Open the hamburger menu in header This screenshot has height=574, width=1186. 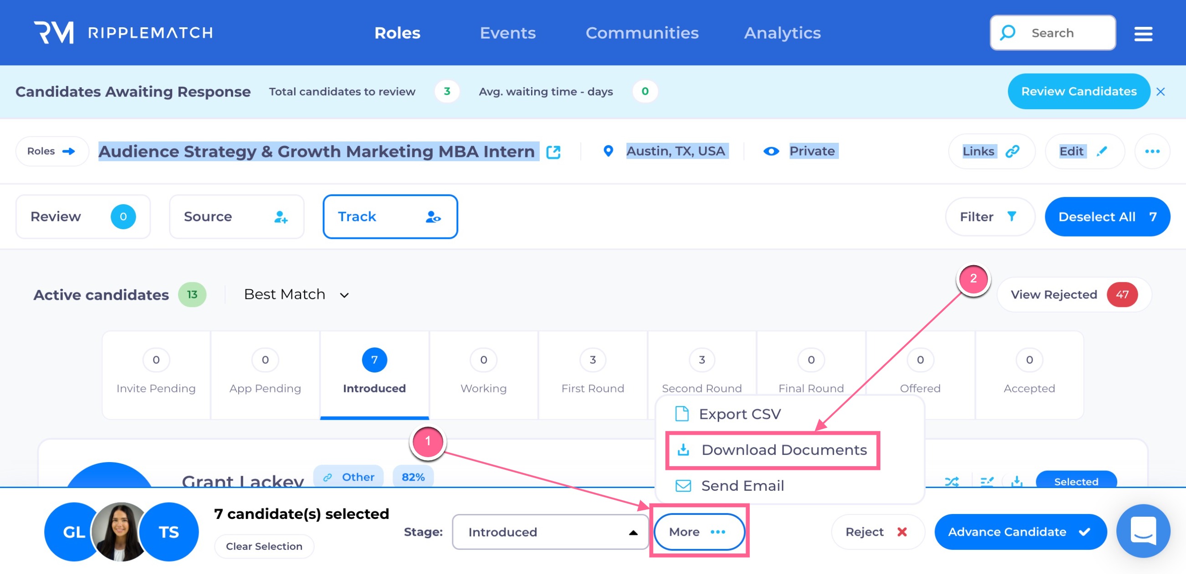(1143, 34)
